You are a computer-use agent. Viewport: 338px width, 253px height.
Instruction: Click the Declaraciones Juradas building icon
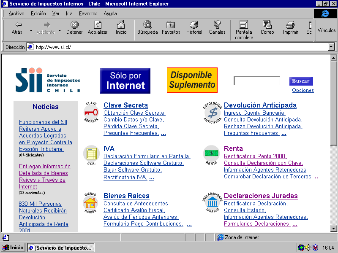213,202
